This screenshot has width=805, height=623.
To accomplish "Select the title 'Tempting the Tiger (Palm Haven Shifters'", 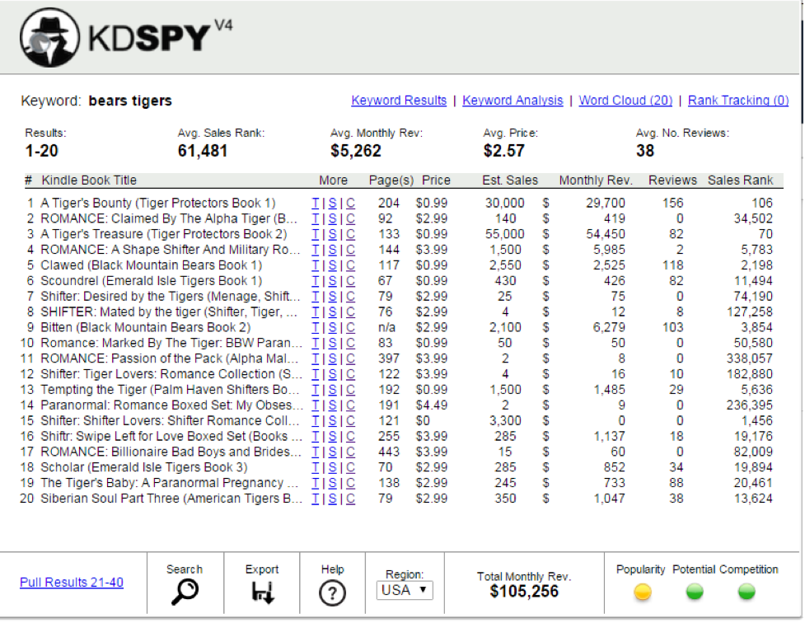I will click(170, 390).
